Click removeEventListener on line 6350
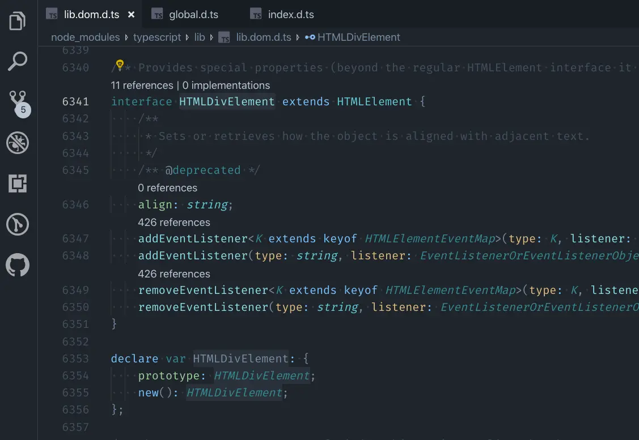639x440 pixels. click(203, 307)
